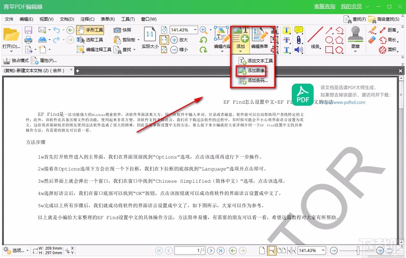Open the 编辑(E) menu
Viewport: 406px width, 258px height.
(x=26, y=19)
